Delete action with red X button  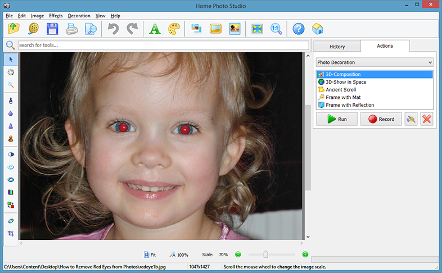[427, 119]
